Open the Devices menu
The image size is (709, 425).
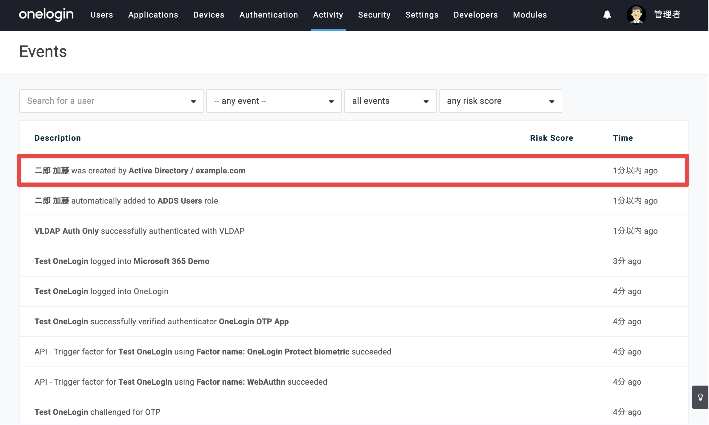coord(209,15)
